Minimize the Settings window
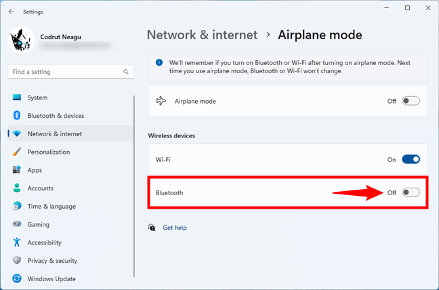 387,8
